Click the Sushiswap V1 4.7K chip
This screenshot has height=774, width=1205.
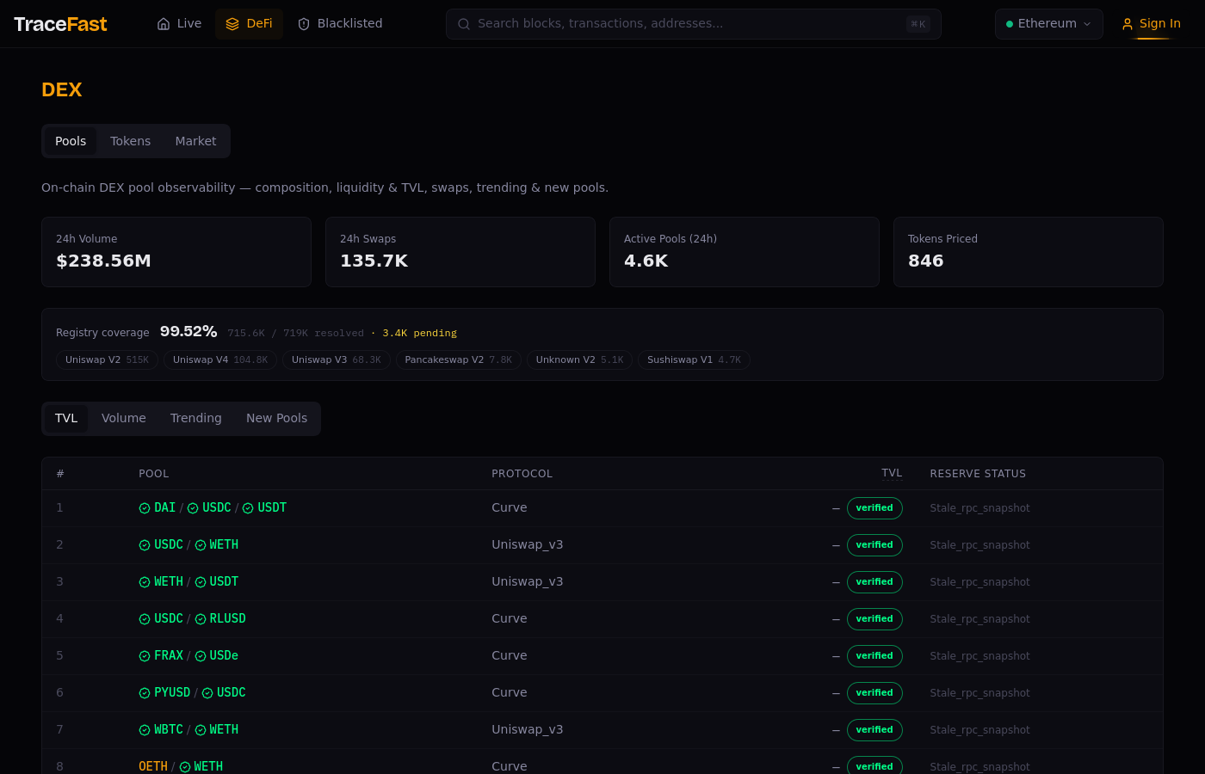coord(694,359)
